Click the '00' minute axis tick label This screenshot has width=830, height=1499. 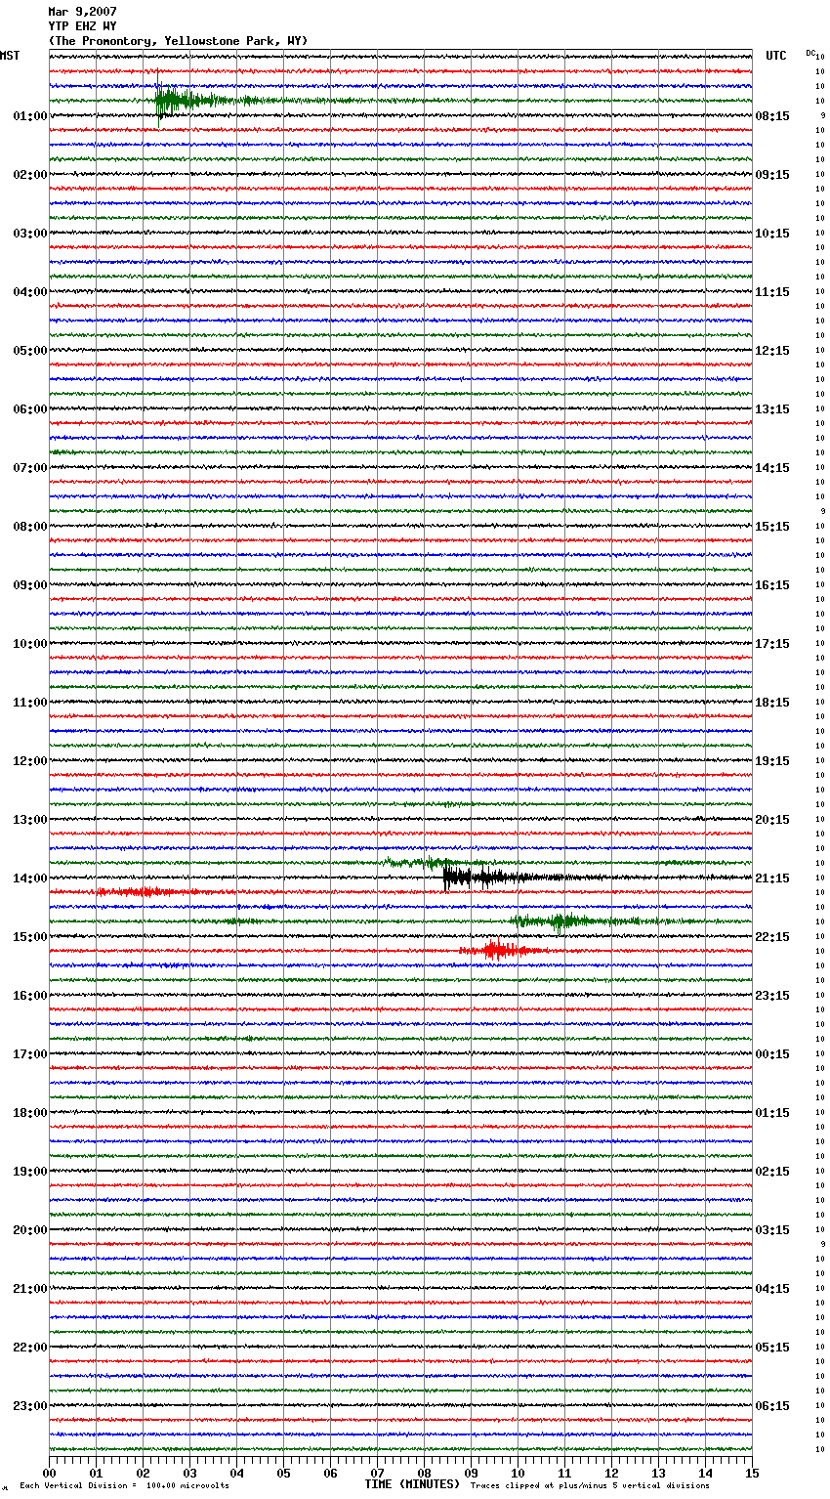coord(50,1473)
